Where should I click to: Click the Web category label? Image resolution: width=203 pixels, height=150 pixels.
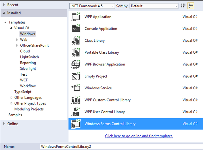click(23, 40)
